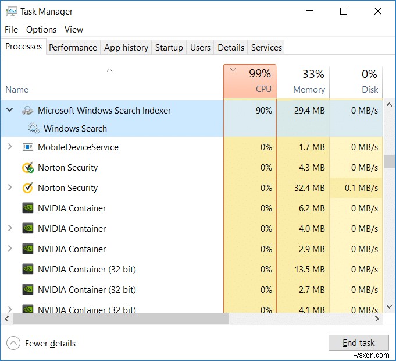Click the Norton Security icon with 32.4 MB memory
Image resolution: width=396 pixels, height=361 pixels.
pyautogui.click(x=27, y=188)
